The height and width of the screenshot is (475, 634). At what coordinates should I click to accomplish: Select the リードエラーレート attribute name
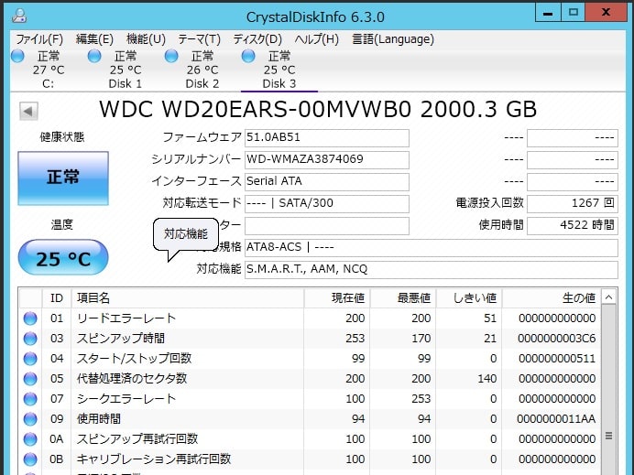pyautogui.click(x=126, y=318)
